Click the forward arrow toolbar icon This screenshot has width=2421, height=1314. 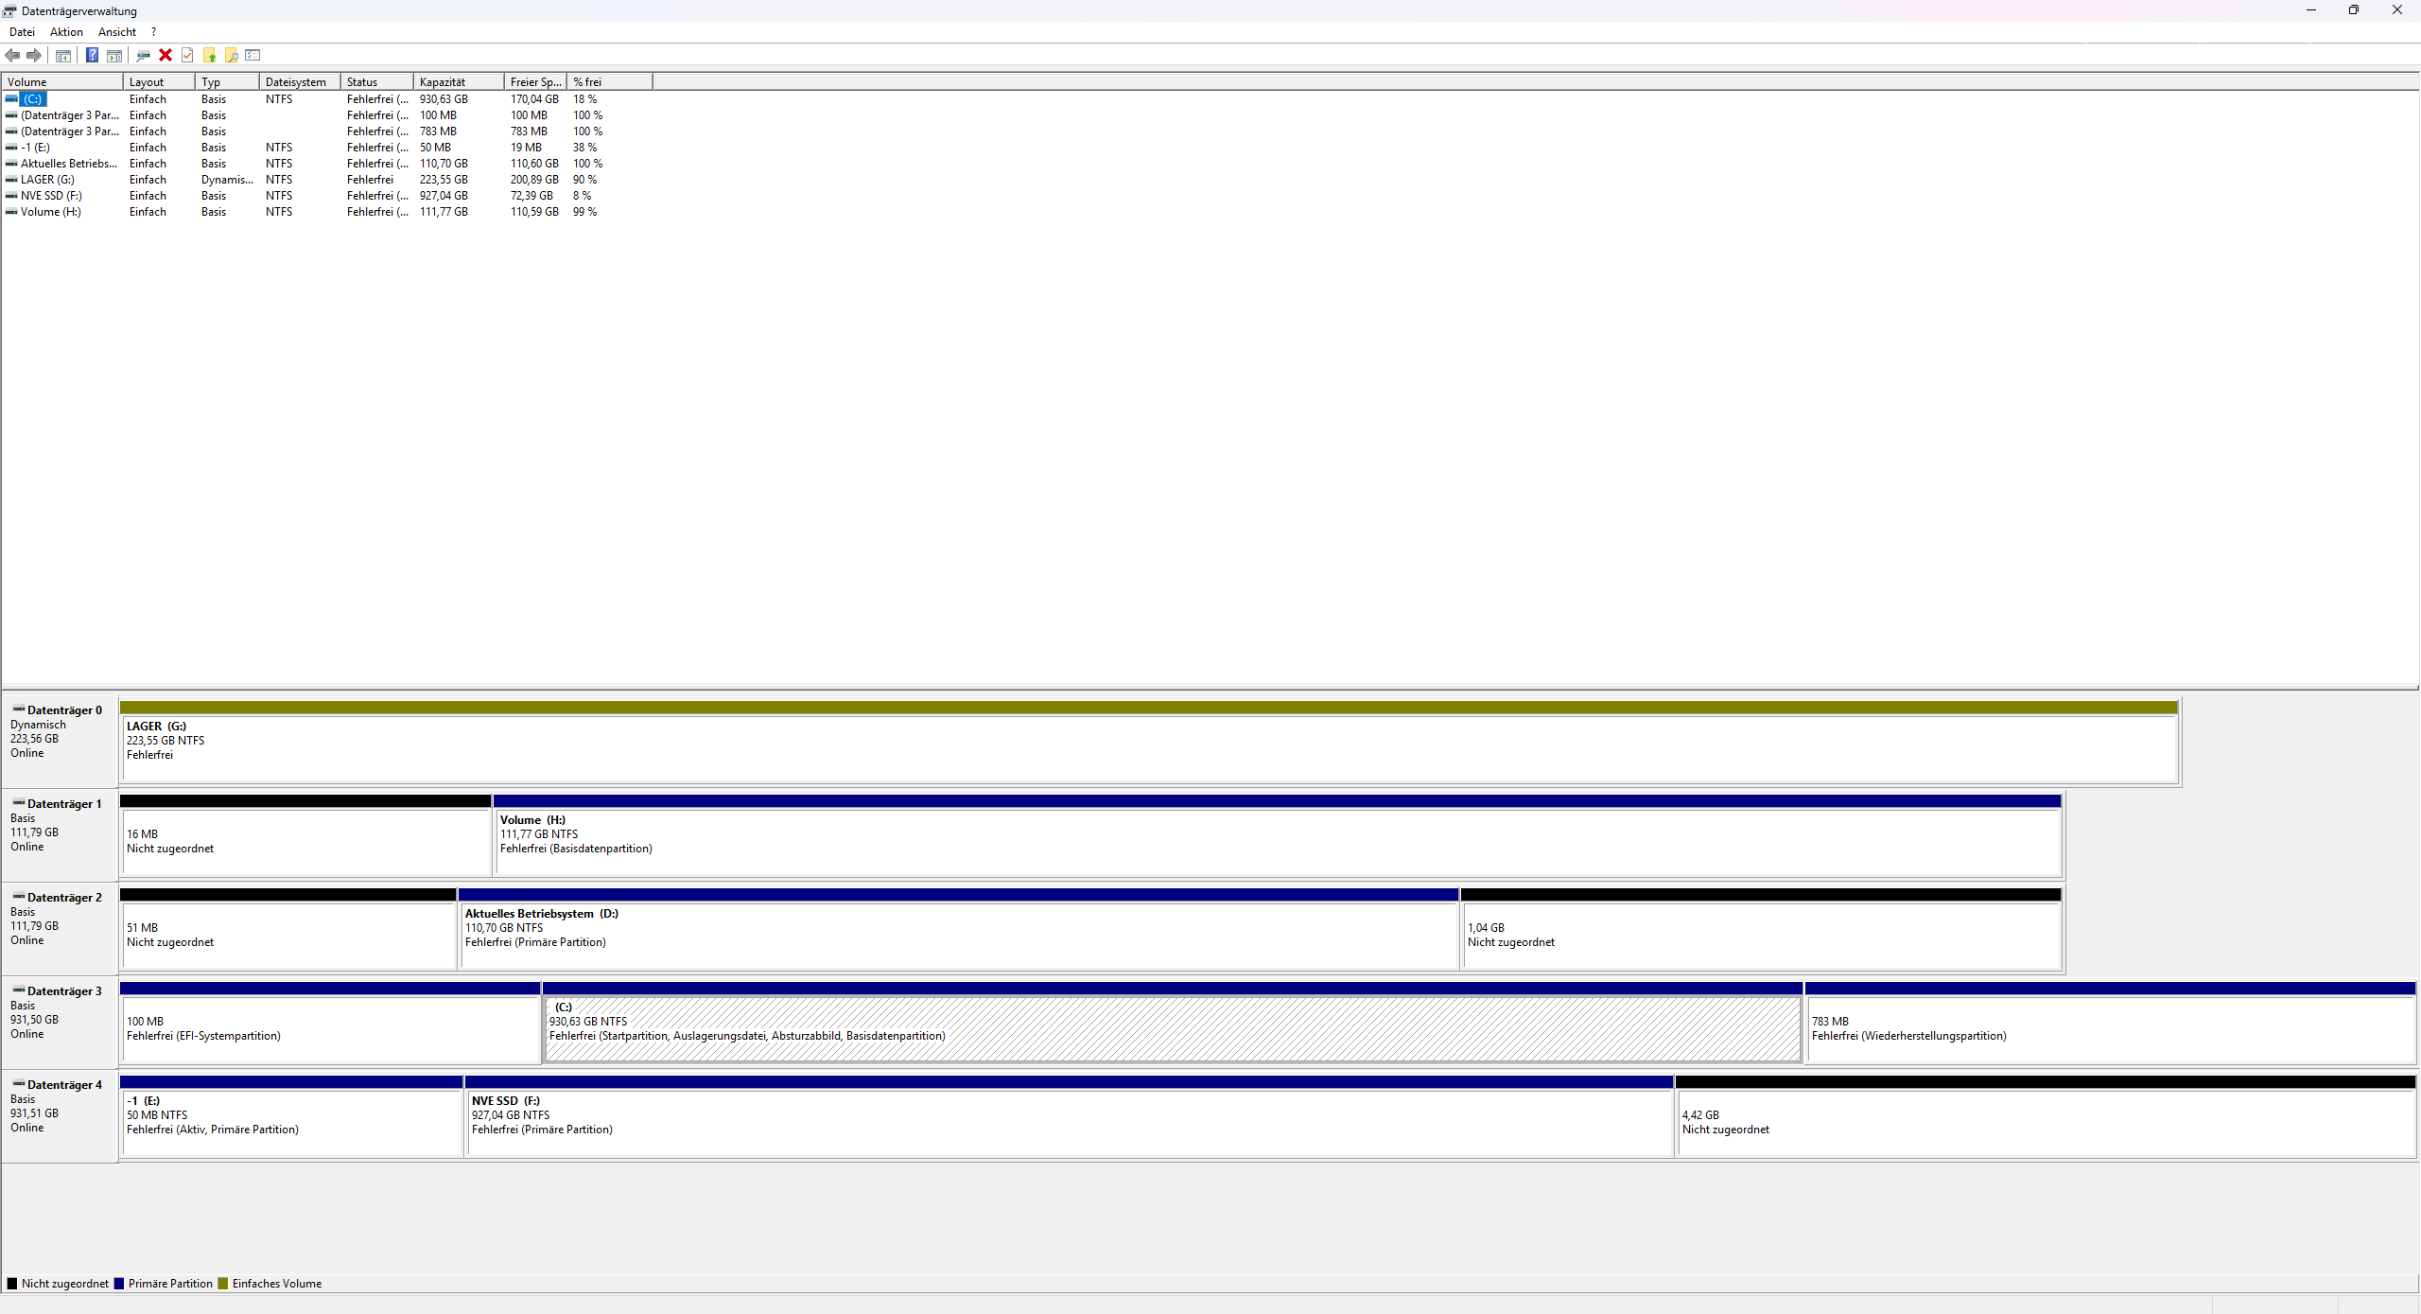pos(34,55)
